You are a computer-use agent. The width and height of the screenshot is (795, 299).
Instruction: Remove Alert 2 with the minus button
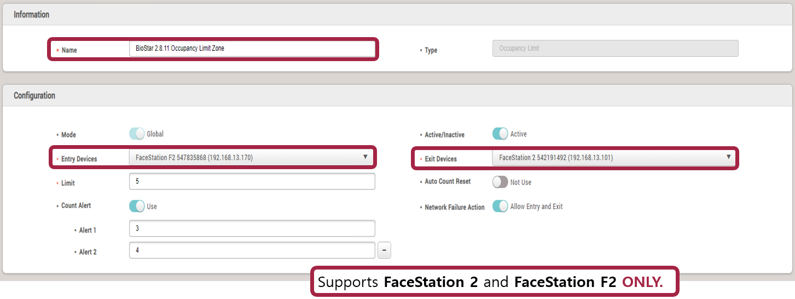click(384, 250)
